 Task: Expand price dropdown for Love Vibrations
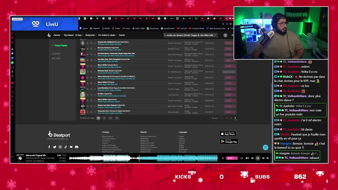click(x=234, y=89)
